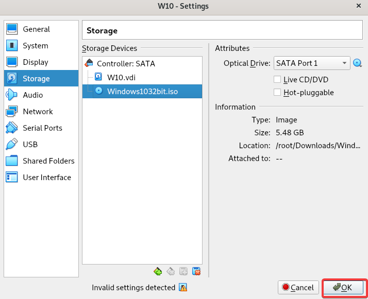Select the Storage category

41,79
